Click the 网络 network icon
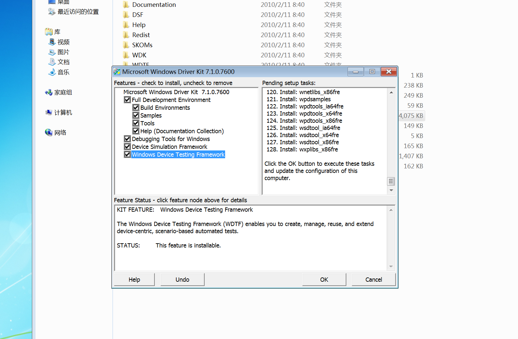The width and height of the screenshot is (518, 339). (49, 133)
